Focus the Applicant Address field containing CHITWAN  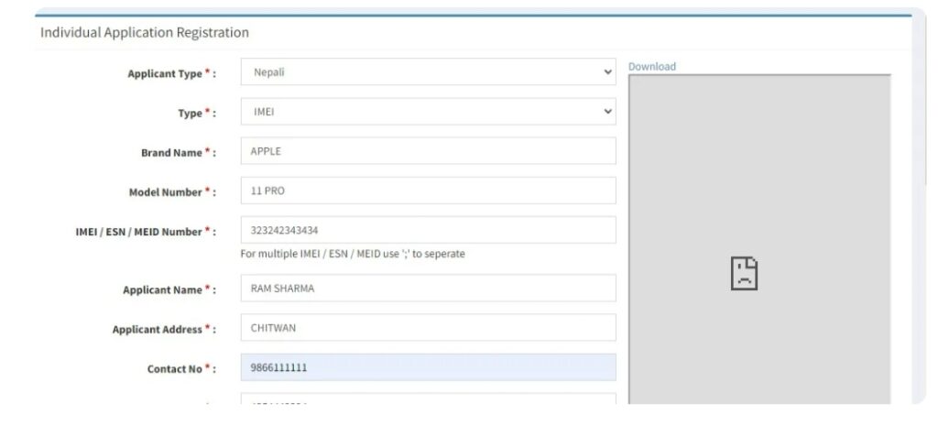pyautogui.click(x=428, y=328)
